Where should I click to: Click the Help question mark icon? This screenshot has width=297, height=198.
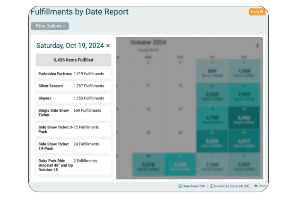click(262, 12)
